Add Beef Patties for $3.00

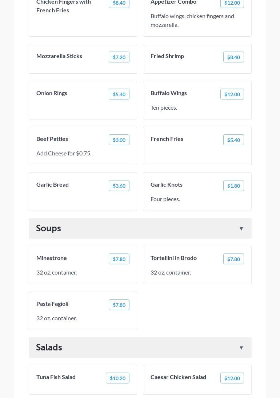[119, 140]
